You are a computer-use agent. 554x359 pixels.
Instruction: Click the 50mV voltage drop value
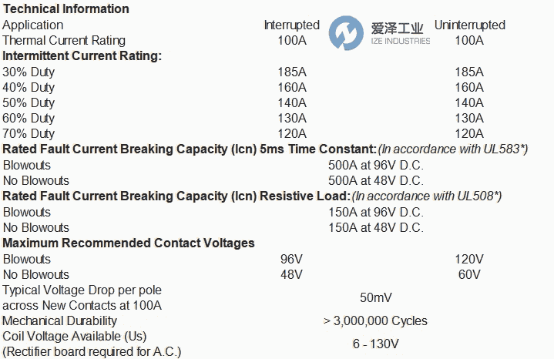pyautogui.click(x=377, y=297)
